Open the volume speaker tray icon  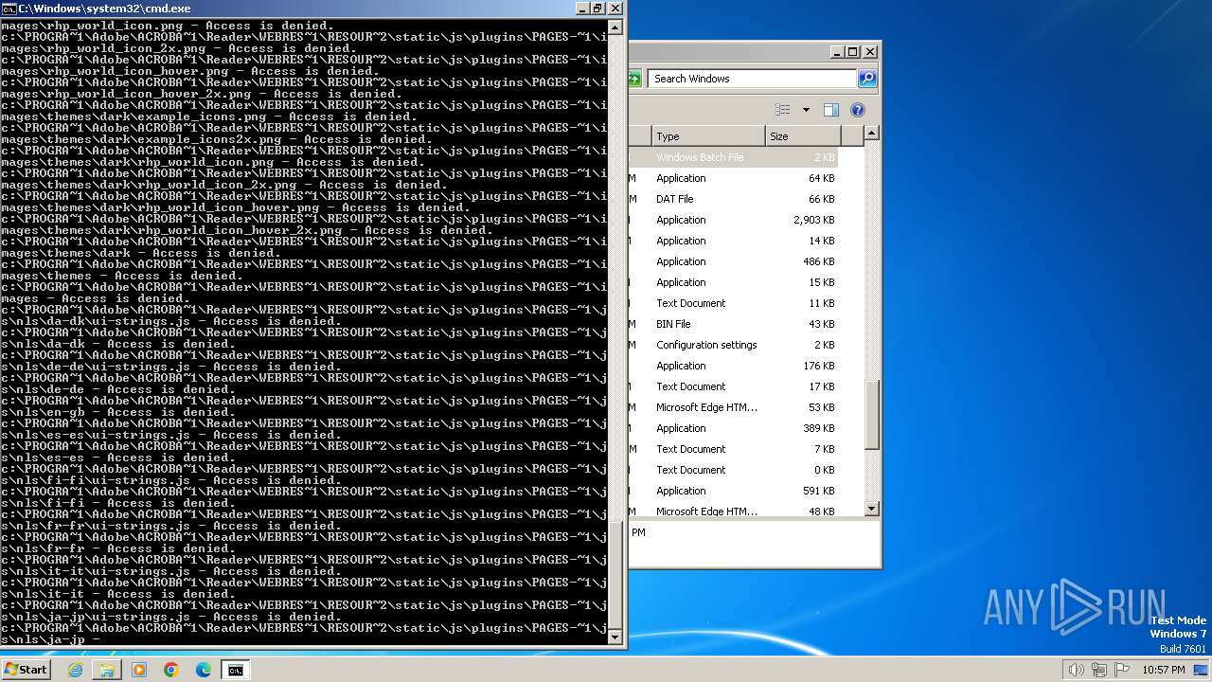pyautogui.click(x=1077, y=670)
